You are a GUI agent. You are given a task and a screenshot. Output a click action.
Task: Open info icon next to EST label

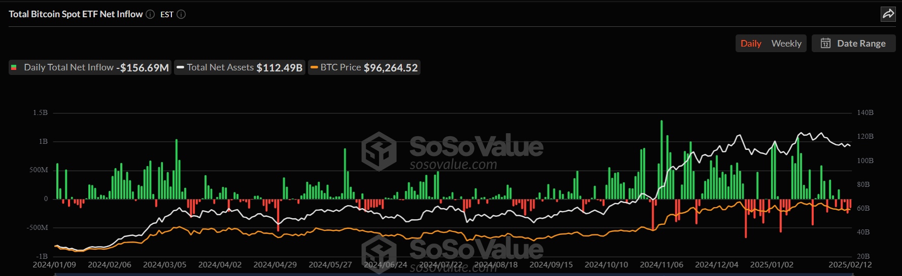[x=181, y=14]
